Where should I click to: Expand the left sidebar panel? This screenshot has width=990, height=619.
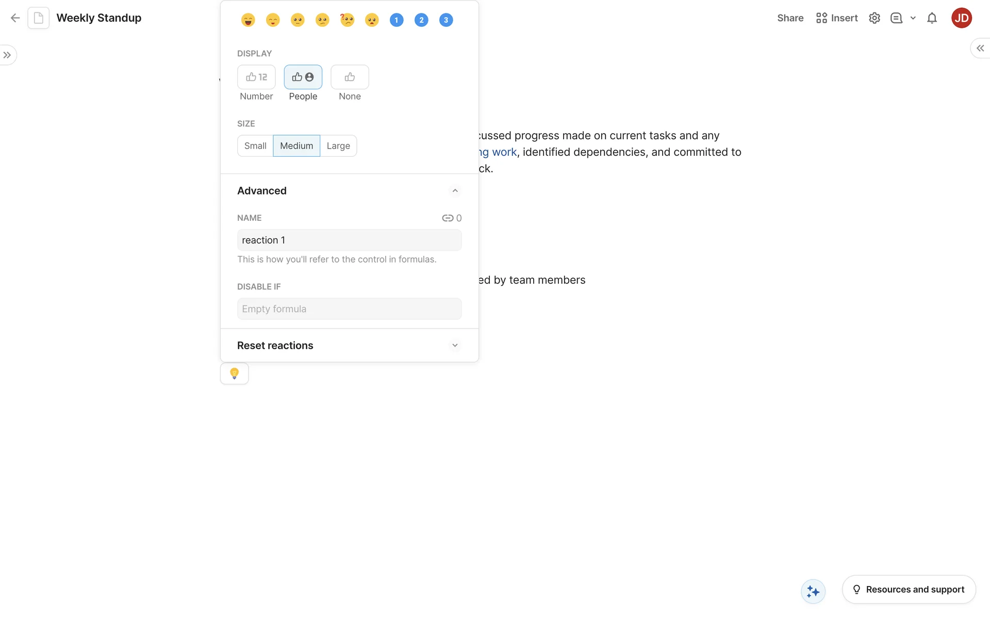pyautogui.click(x=7, y=55)
